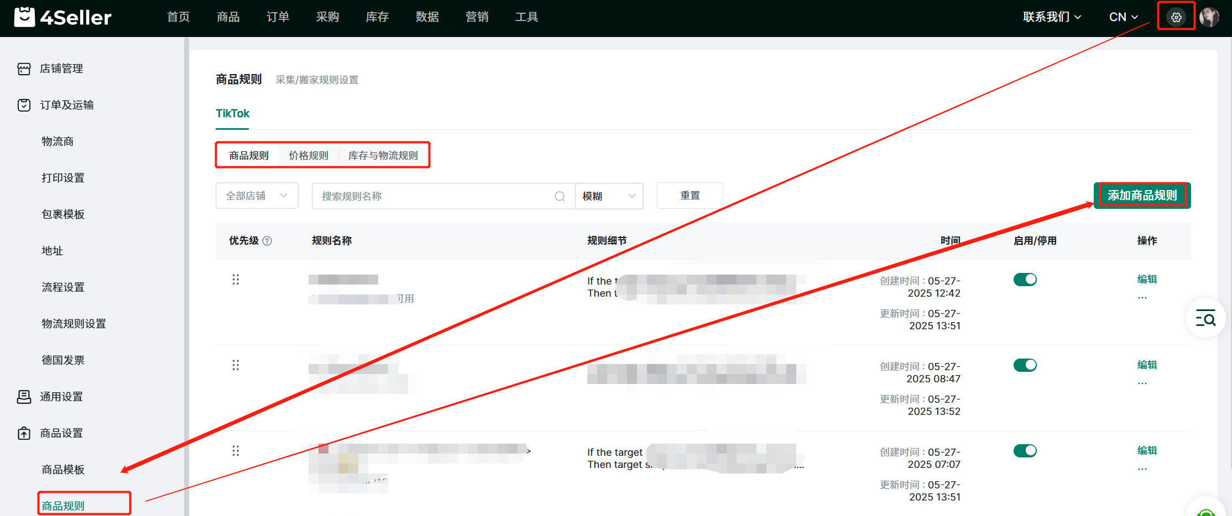Grab the drag handle of the first rule
This screenshot has height=516, width=1232.
[x=236, y=280]
